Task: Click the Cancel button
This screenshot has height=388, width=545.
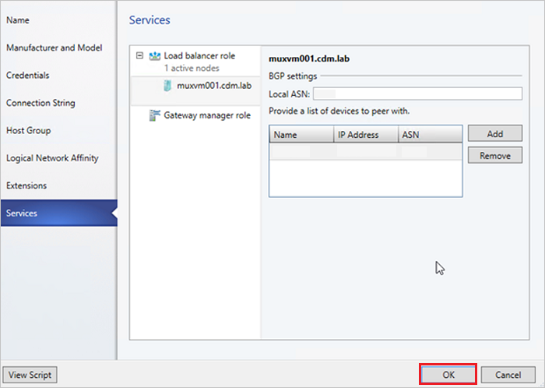Action: (x=508, y=375)
